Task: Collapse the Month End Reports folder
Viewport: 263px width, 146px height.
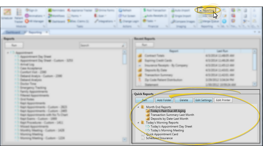Action: [x=138, y=107]
